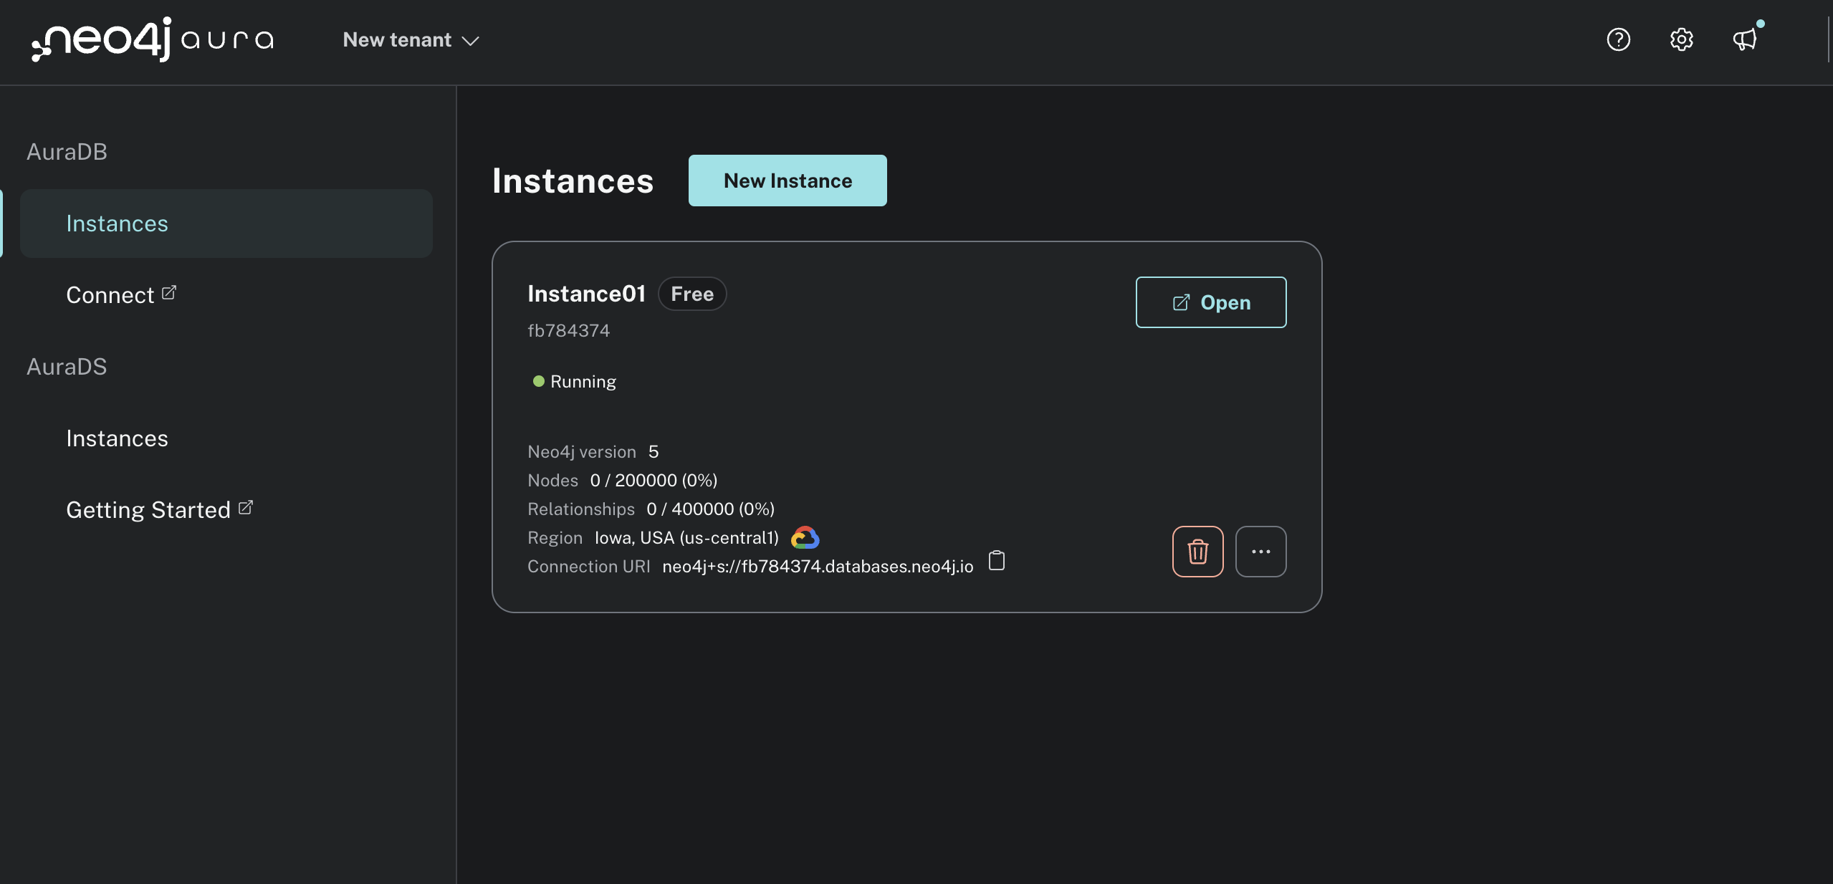Open Instance01 with the Open button
The height and width of the screenshot is (884, 1833).
point(1210,302)
